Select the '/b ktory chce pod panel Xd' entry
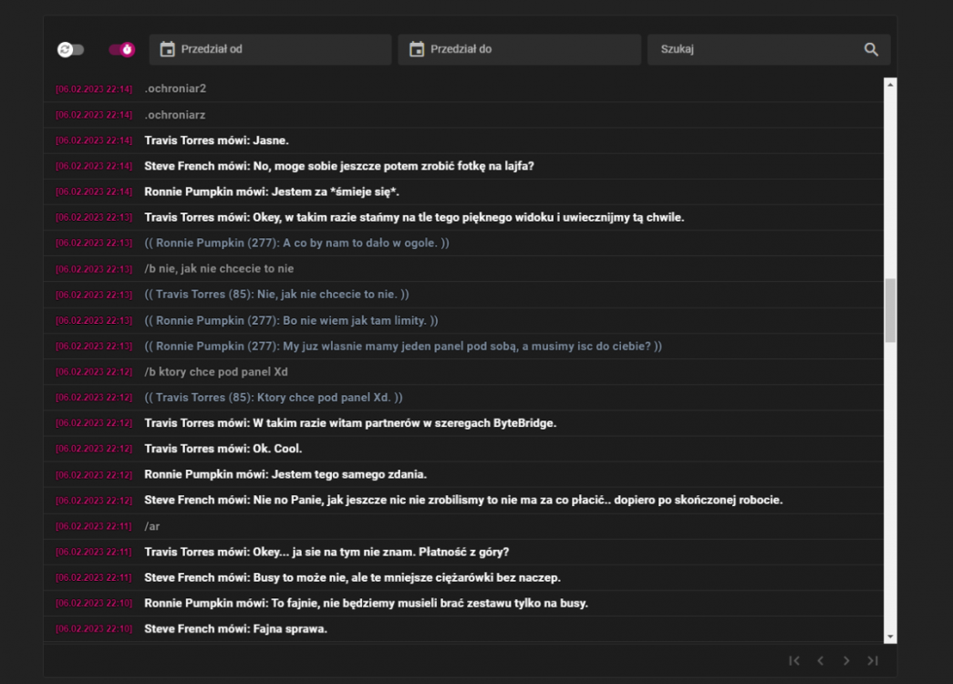 (x=463, y=371)
